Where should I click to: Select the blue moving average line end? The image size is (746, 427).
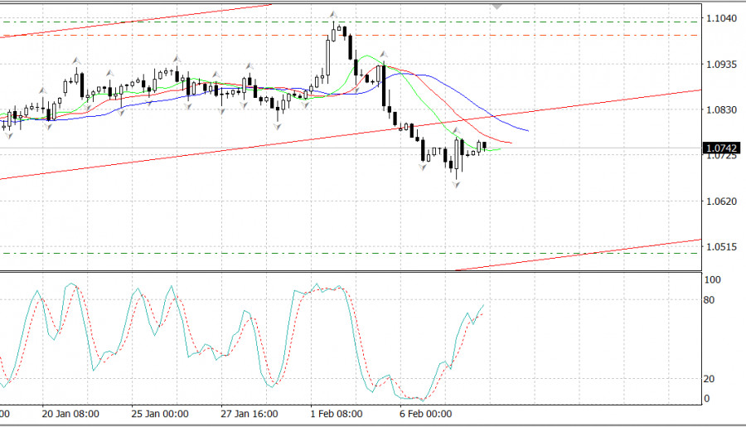click(x=526, y=129)
